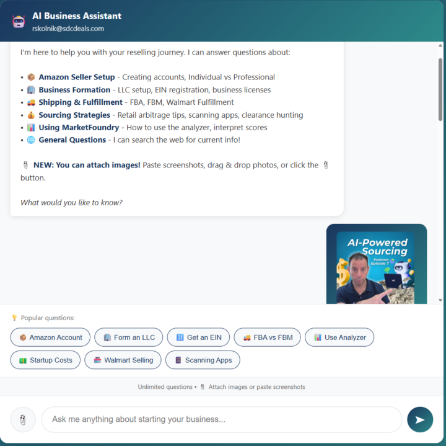Click 'Attach images or paste screenshots' text
446x446 pixels.
257,387
